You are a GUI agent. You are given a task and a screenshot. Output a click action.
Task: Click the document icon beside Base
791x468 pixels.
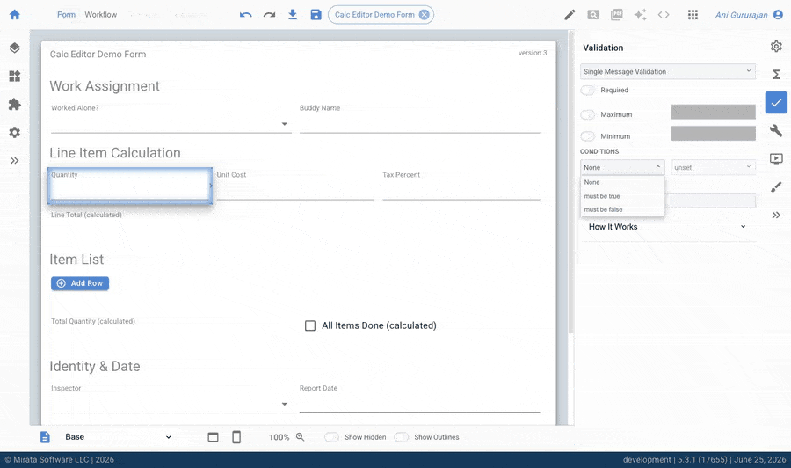[45, 437]
